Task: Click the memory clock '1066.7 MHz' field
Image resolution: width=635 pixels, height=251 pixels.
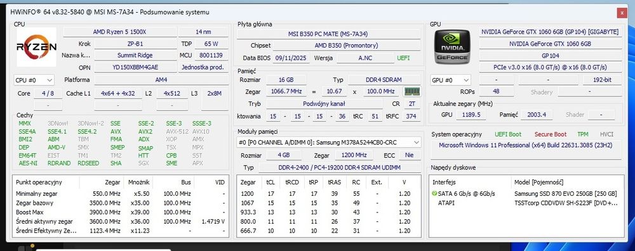Action: tap(286, 92)
